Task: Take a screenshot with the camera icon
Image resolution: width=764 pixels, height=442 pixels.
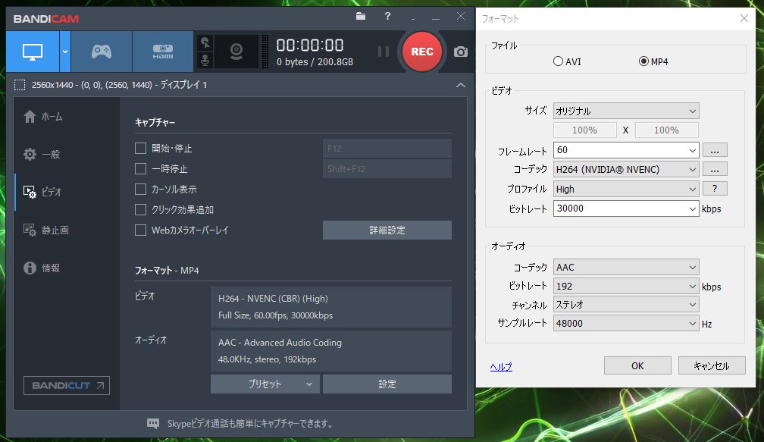Action: tap(461, 52)
